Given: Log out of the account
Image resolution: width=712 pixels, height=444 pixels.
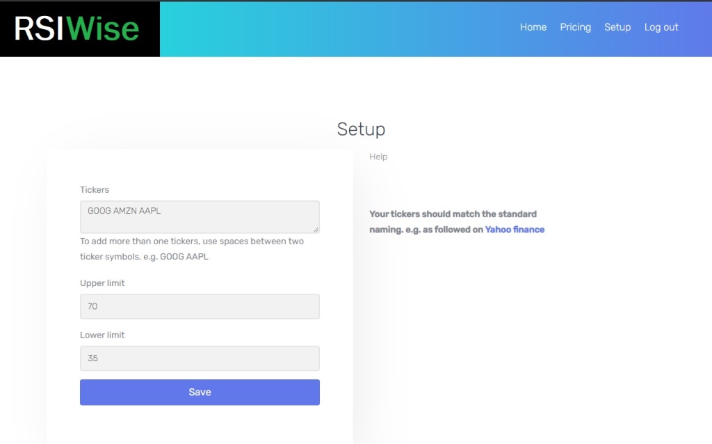Looking at the screenshot, I should pos(661,27).
